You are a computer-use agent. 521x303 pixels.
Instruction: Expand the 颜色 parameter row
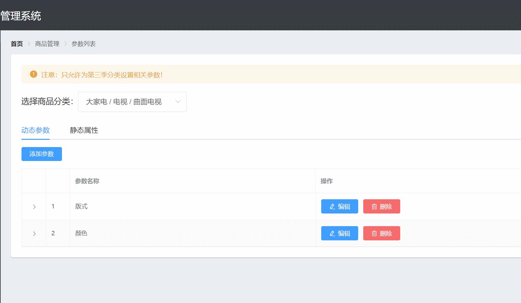34,233
